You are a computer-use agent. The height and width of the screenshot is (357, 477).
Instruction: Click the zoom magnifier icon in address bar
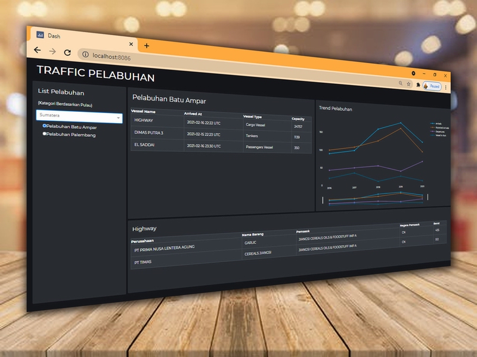coord(400,83)
